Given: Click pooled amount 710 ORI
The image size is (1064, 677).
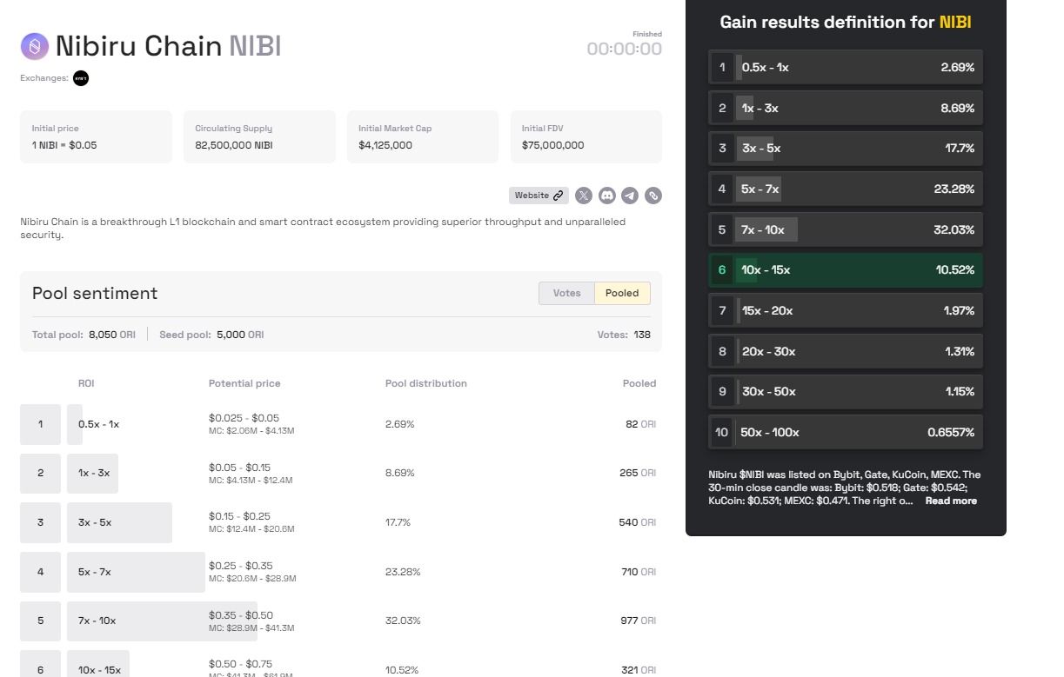Looking at the screenshot, I should click(x=639, y=572).
